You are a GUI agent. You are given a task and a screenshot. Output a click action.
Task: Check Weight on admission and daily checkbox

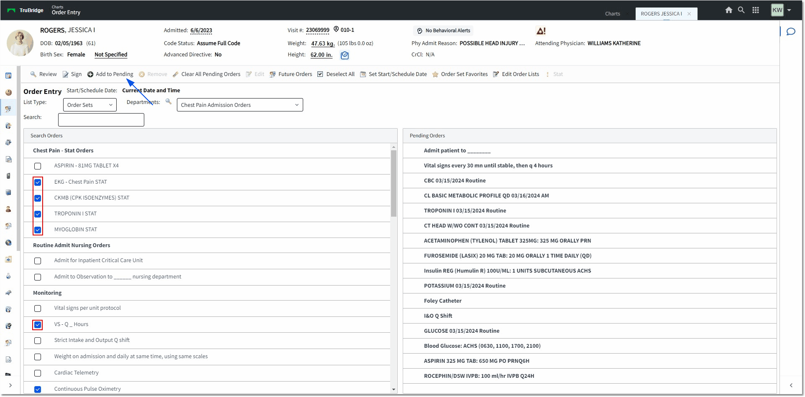point(38,357)
